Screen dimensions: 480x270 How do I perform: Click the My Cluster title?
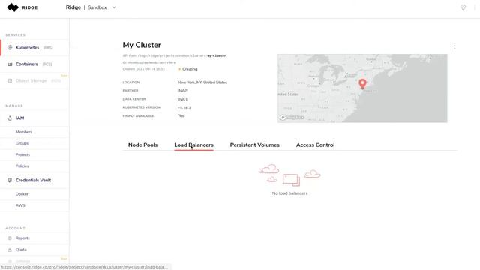pyautogui.click(x=142, y=45)
